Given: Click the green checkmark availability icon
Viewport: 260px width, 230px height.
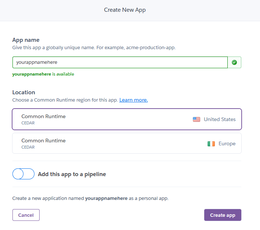Looking at the screenshot, I should pos(234,62).
